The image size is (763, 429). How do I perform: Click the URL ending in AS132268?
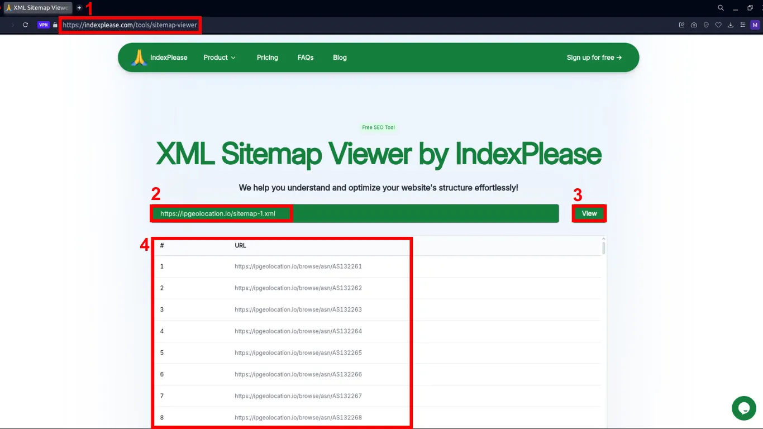(x=298, y=418)
